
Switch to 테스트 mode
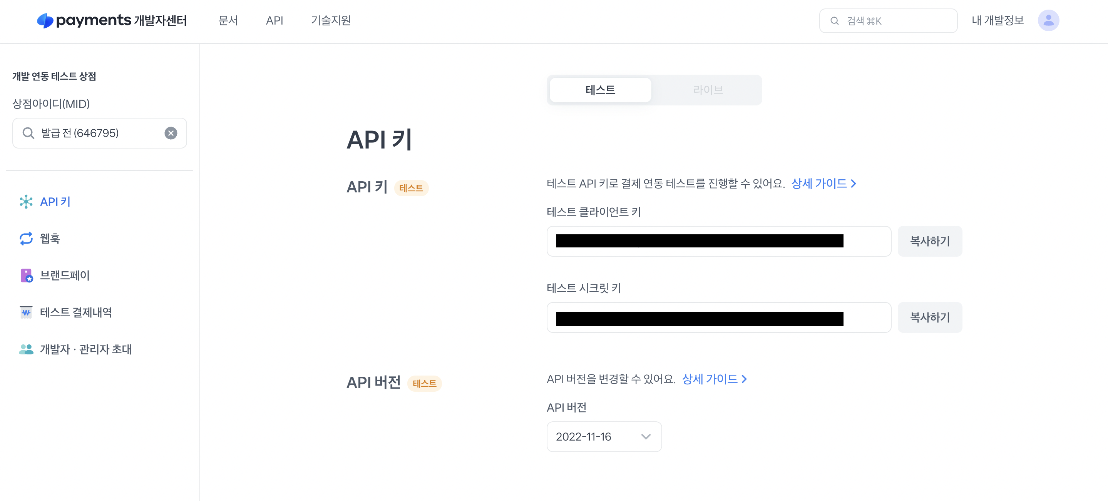pos(601,90)
